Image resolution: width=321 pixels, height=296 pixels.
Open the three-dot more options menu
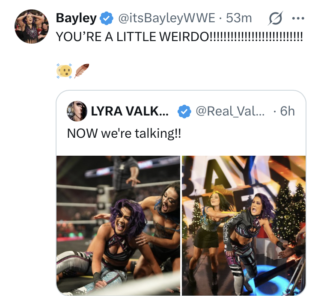298,18
